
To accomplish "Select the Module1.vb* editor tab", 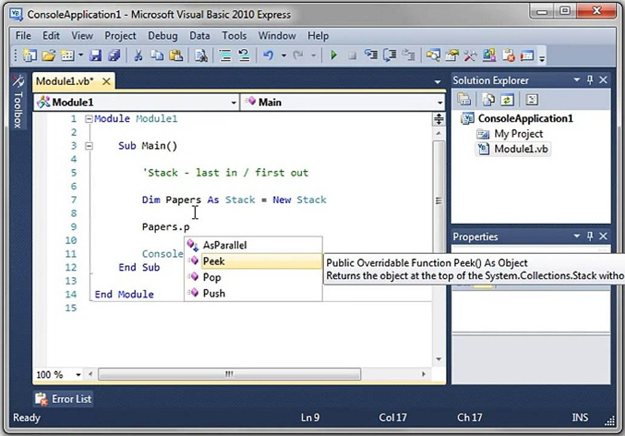I will point(65,81).
